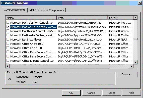Screen dimensions: 143x98
Task: Sort list by the Name column header
Action: tap(31, 18)
